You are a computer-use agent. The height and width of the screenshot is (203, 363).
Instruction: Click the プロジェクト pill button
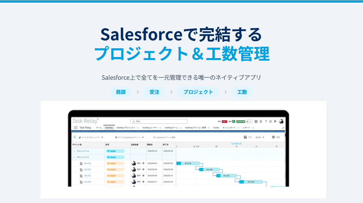pyautogui.click(x=198, y=92)
